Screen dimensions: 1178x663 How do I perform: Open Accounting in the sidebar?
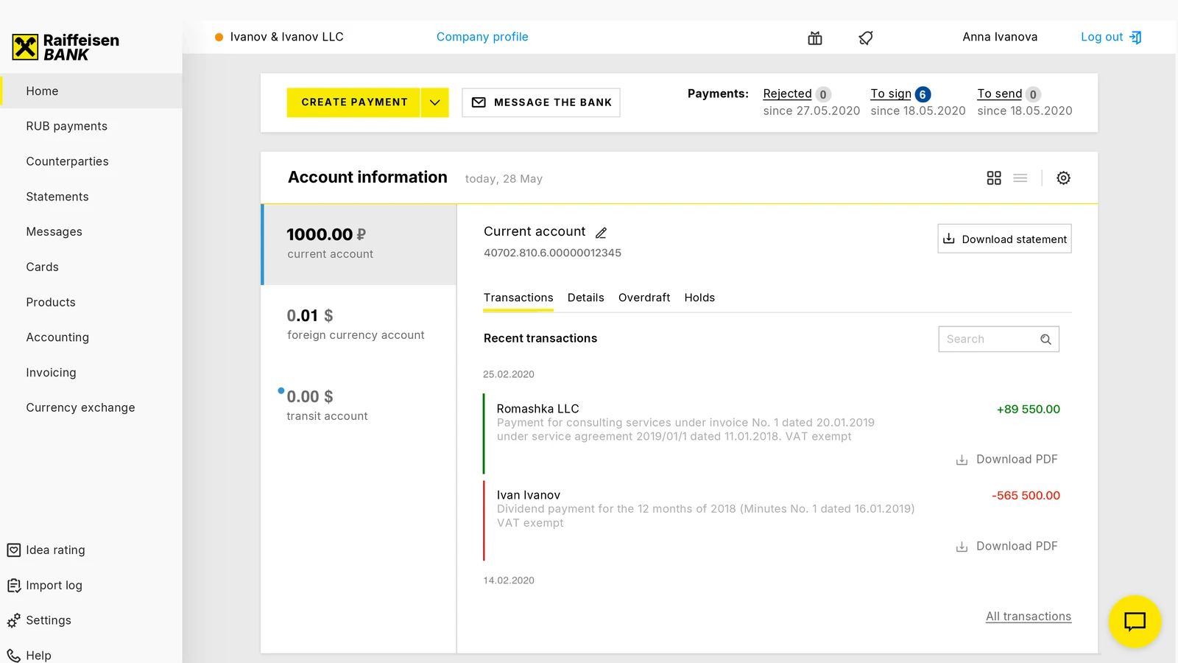[x=91, y=337]
